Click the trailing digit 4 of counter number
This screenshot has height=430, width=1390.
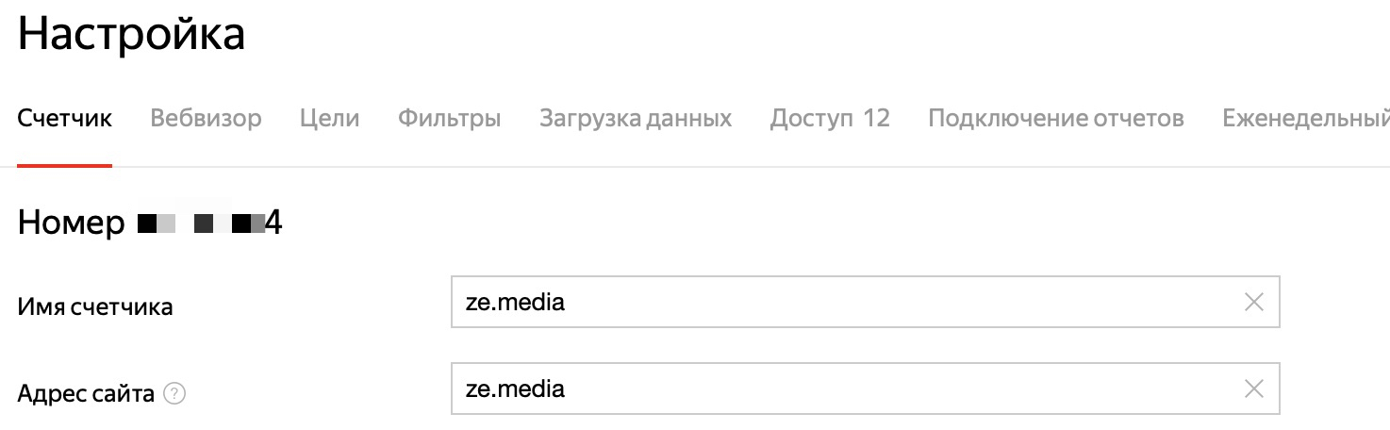coord(273,224)
